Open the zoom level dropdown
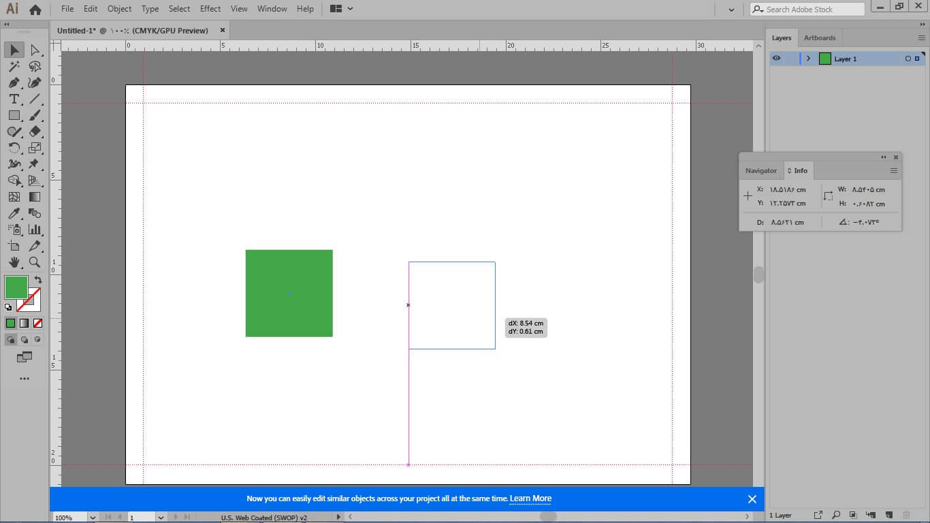This screenshot has height=523, width=930. click(93, 518)
